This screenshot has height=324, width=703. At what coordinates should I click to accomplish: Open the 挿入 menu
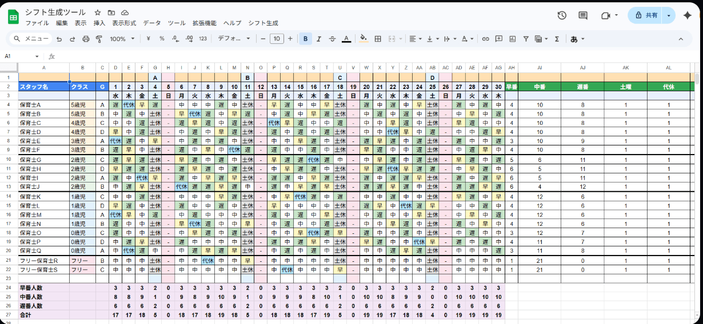coord(99,23)
